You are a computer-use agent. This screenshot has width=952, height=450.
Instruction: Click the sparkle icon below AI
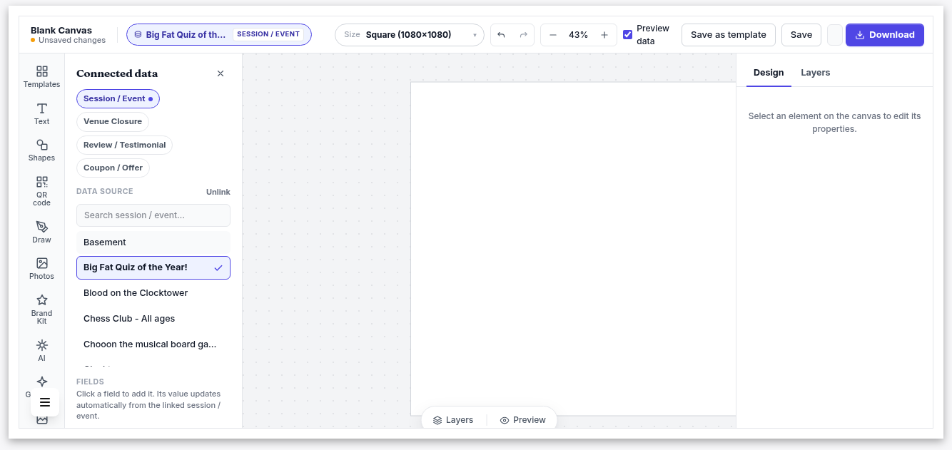click(42, 382)
